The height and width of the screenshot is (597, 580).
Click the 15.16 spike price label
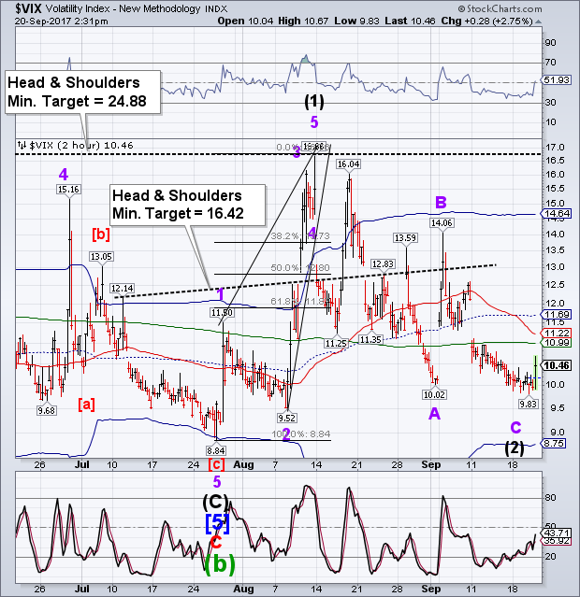click(x=66, y=190)
